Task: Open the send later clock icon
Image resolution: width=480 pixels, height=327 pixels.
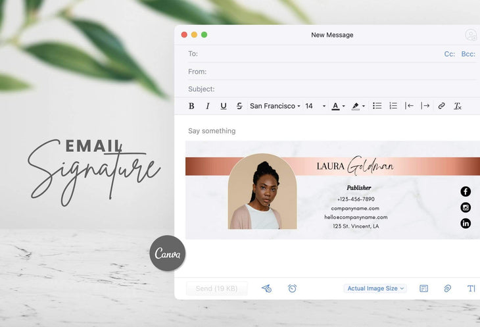Action: tap(292, 288)
